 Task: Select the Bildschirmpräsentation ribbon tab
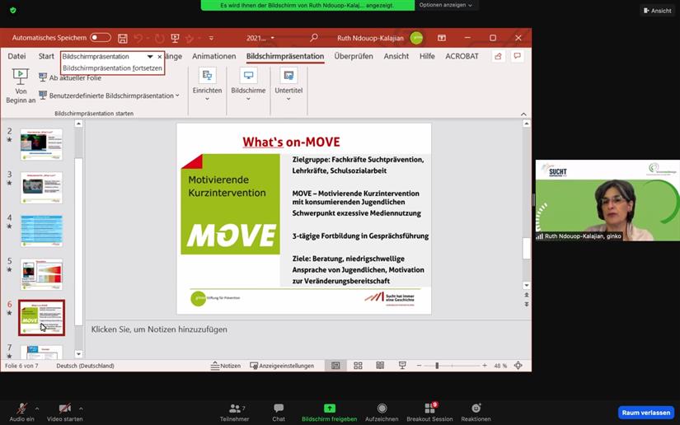click(285, 56)
